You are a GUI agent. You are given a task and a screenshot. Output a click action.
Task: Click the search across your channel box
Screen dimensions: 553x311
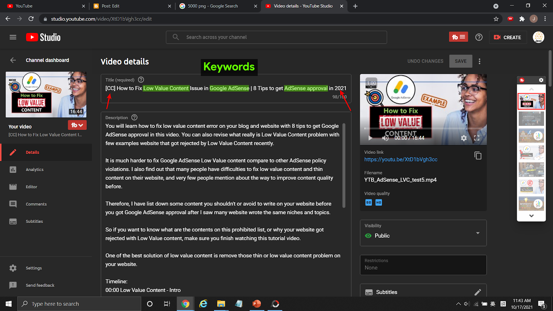coord(276,37)
